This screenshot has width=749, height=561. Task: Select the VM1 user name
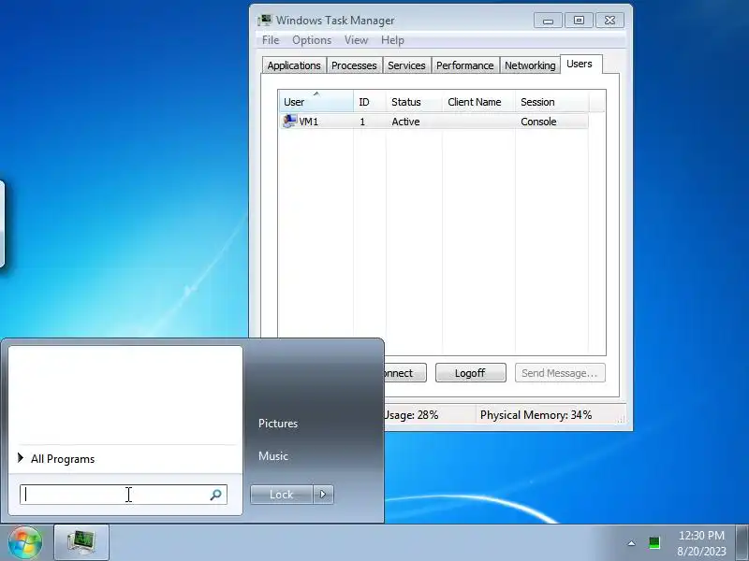309,122
